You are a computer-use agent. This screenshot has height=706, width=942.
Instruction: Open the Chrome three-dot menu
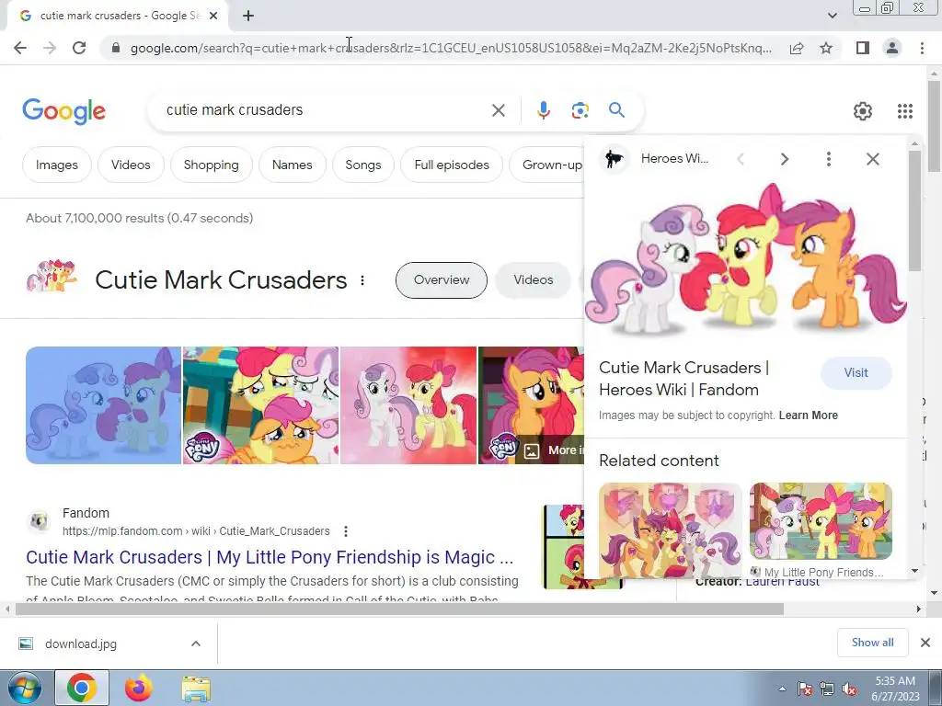click(x=922, y=48)
